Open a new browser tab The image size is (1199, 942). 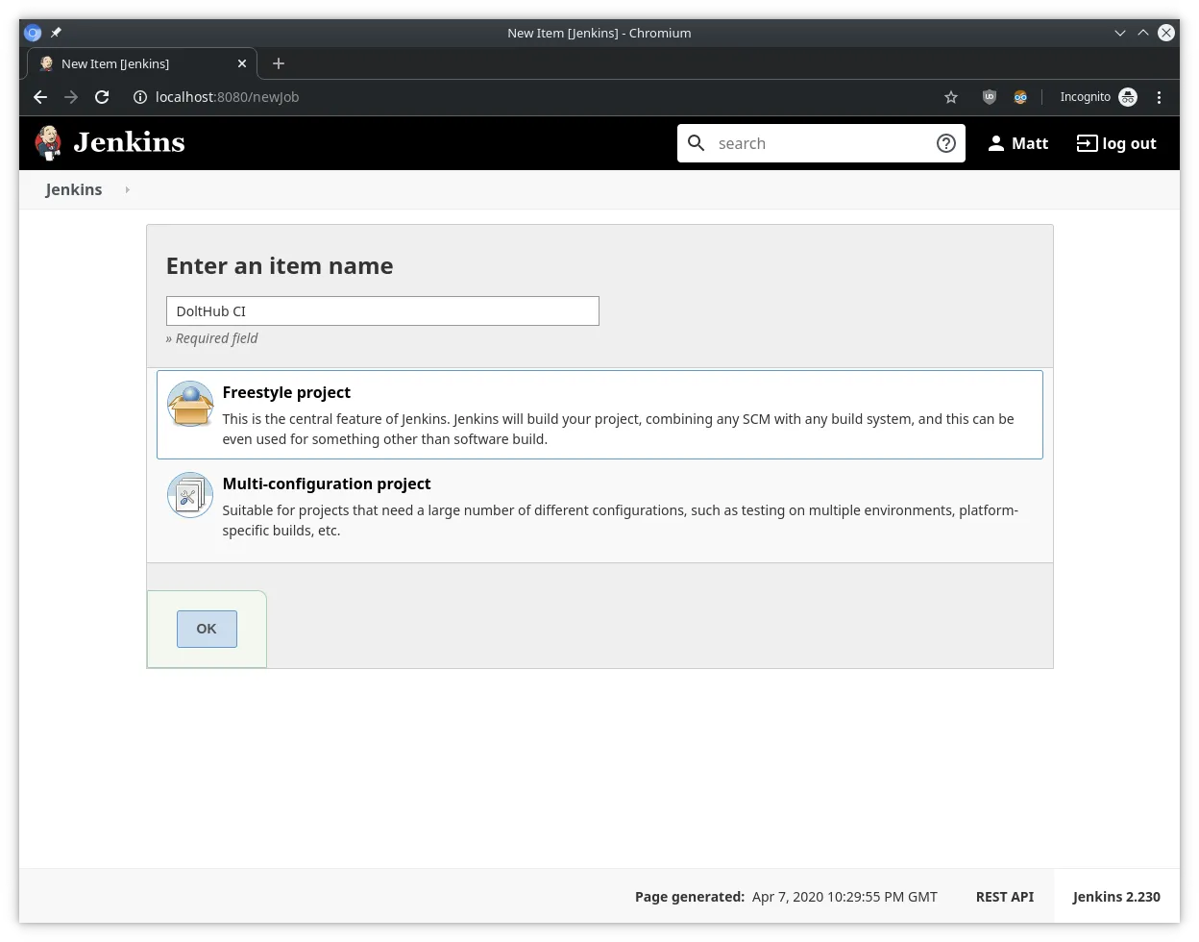(x=278, y=63)
